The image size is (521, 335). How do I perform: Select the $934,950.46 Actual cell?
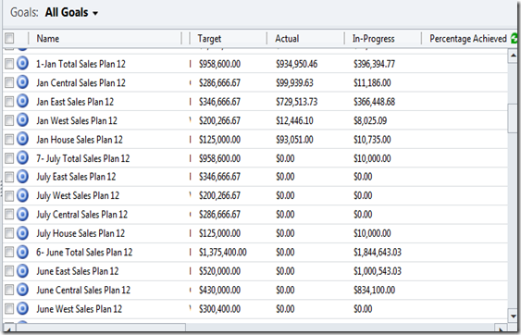(296, 64)
